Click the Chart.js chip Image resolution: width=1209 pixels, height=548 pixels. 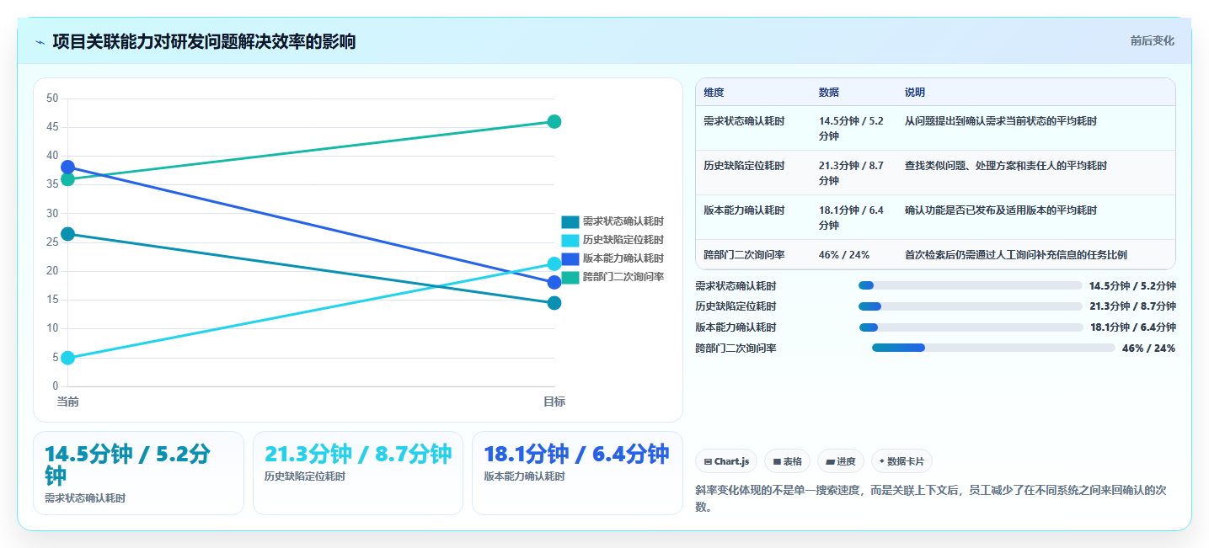pos(726,461)
